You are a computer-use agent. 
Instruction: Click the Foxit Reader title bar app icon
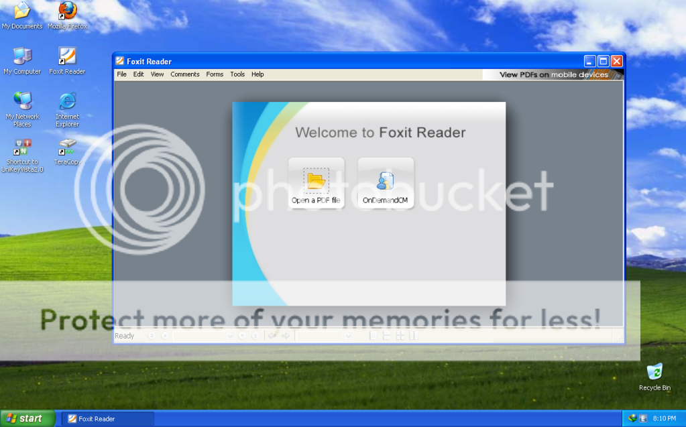(x=119, y=61)
